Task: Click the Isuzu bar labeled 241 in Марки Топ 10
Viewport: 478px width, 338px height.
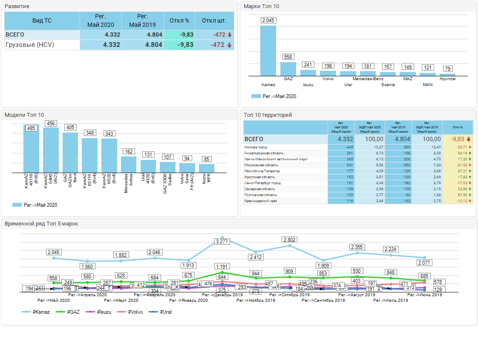Action: (308, 73)
